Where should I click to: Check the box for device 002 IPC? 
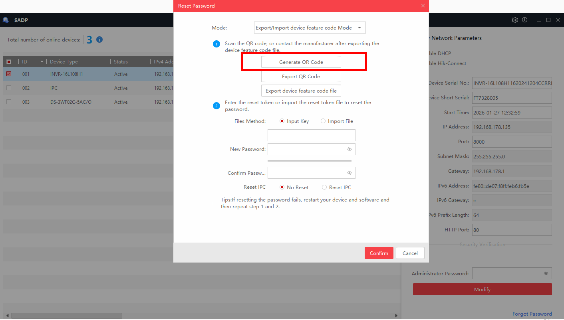click(x=9, y=88)
